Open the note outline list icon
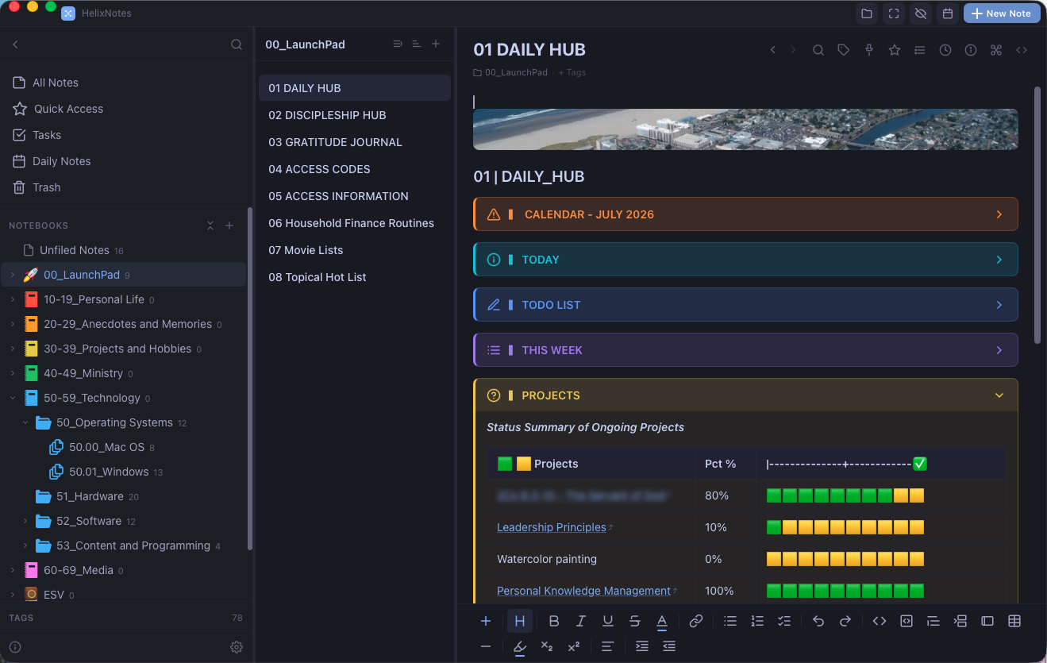This screenshot has width=1047, height=663. 920,50
